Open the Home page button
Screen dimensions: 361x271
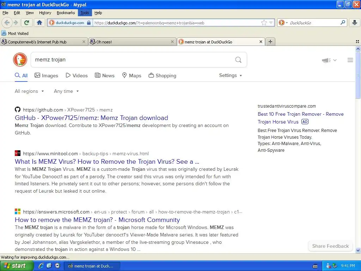click(x=39, y=23)
